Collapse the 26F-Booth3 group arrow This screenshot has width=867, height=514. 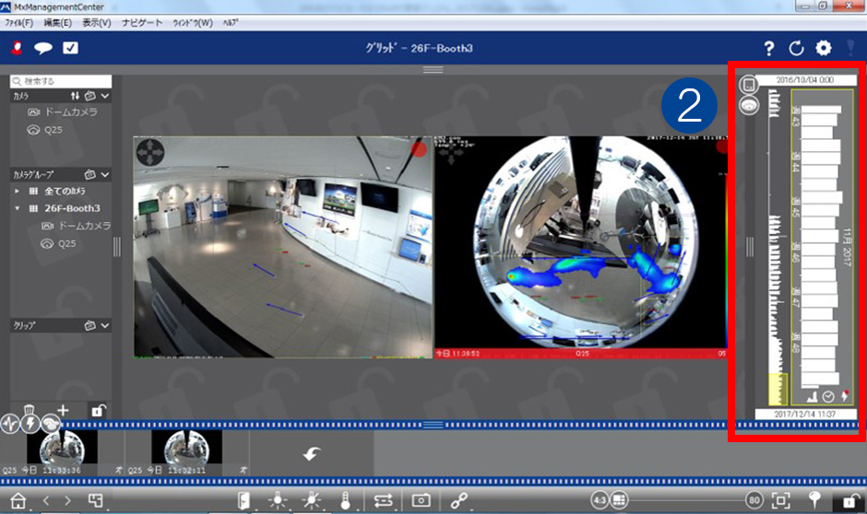coord(18,208)
